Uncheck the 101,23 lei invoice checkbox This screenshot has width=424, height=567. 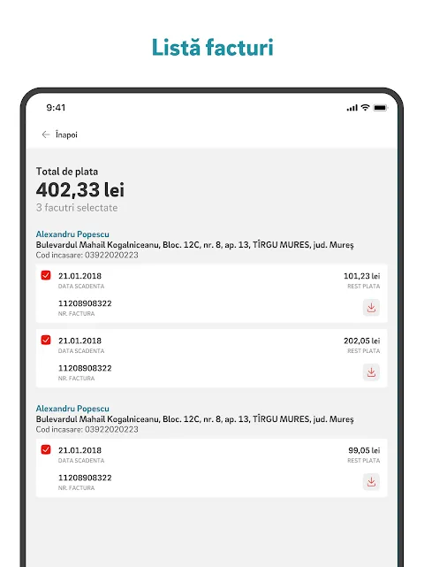46,275
